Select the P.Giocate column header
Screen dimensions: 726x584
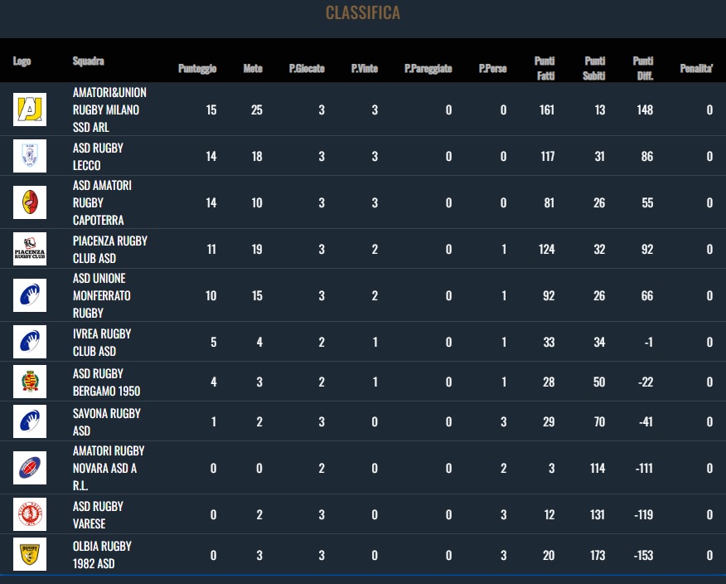coord(307,68)
